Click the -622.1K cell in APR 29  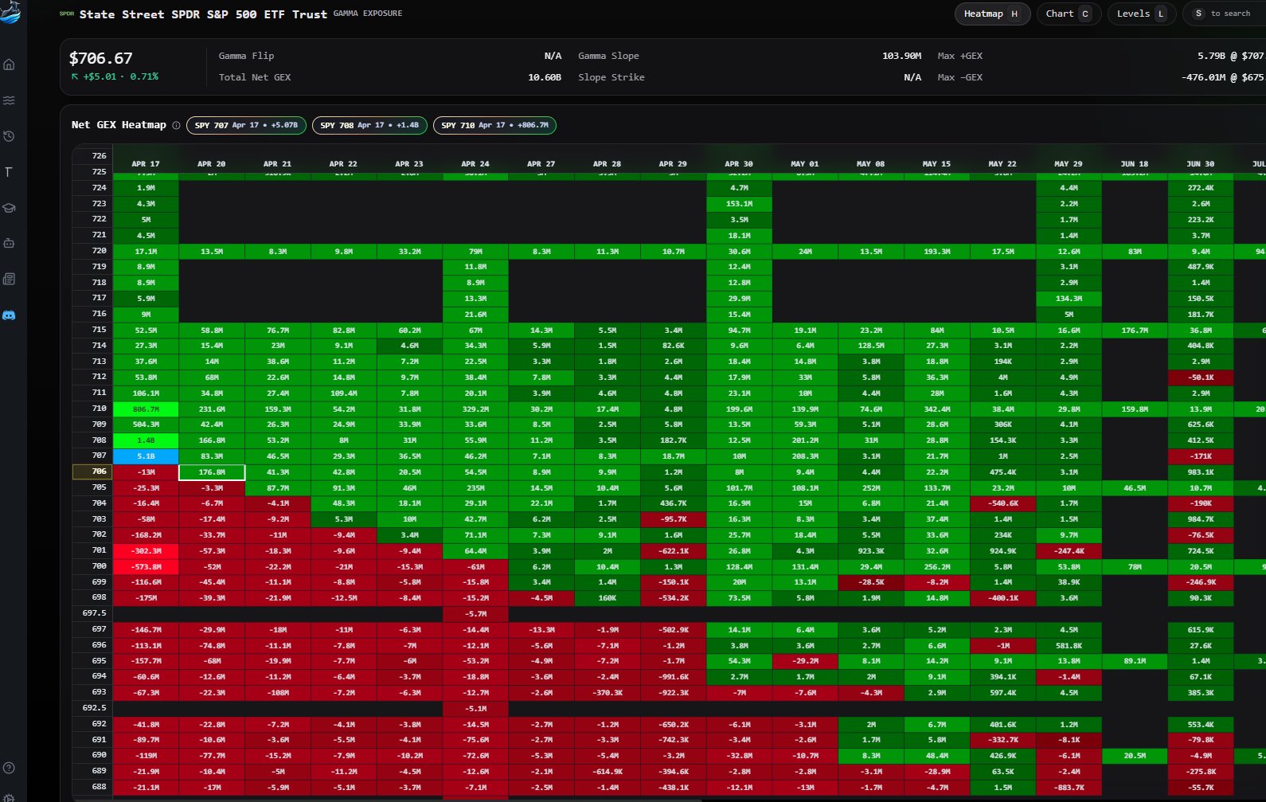[673, 551]
